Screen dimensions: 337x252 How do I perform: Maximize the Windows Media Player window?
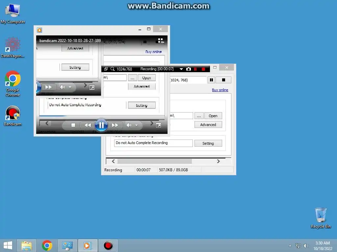(x=148, y=29)
